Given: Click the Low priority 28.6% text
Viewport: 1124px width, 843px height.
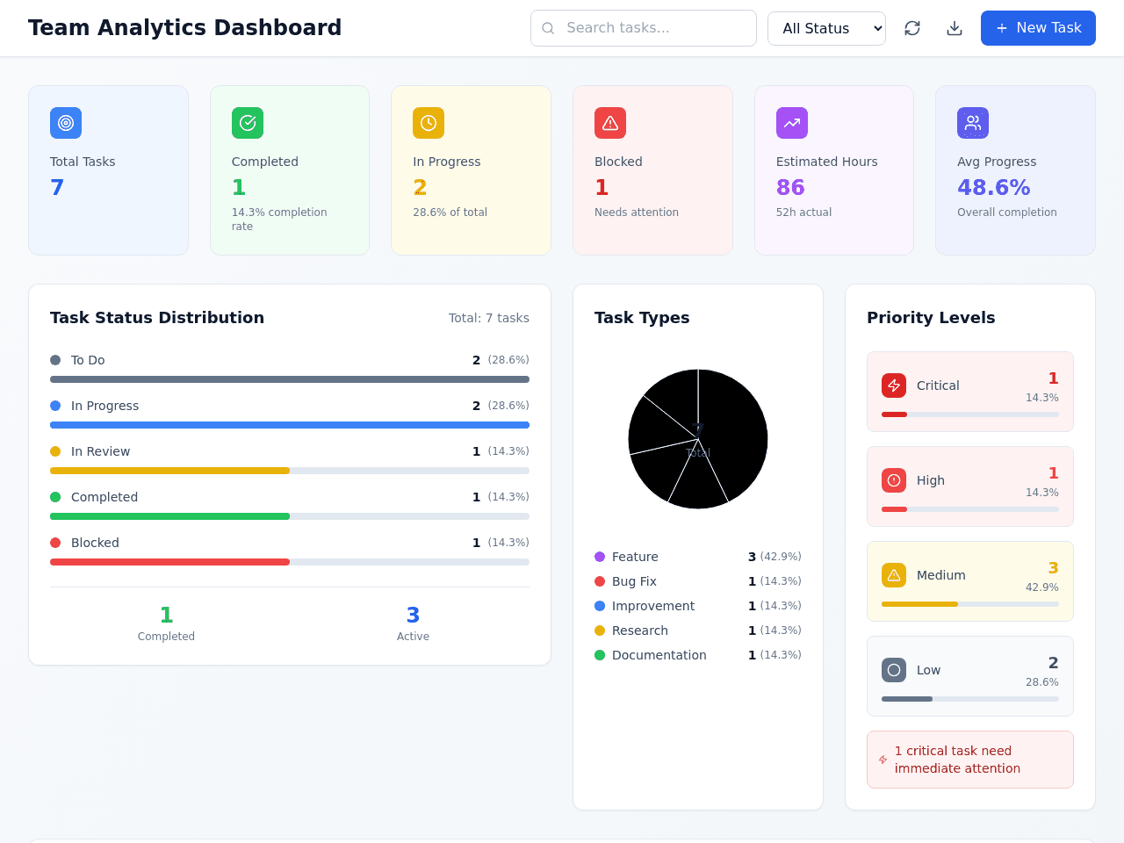Looking at the screenshot, I should point(1042,682).
